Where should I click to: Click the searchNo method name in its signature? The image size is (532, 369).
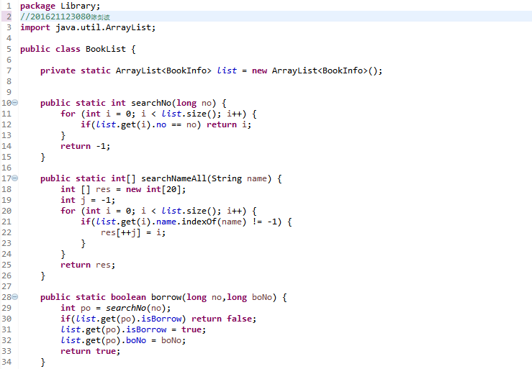[151, 103]
